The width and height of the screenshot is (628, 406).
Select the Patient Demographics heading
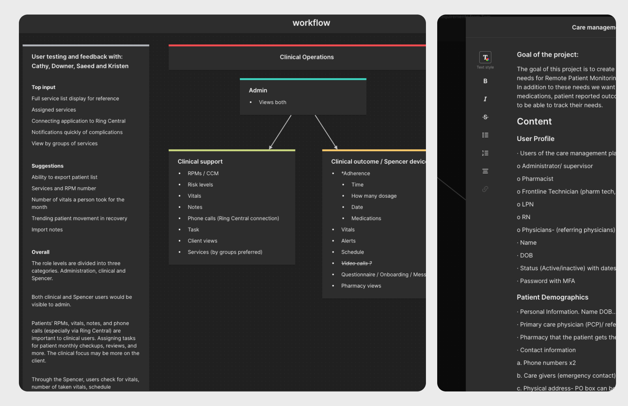click(x=552, y=297)
